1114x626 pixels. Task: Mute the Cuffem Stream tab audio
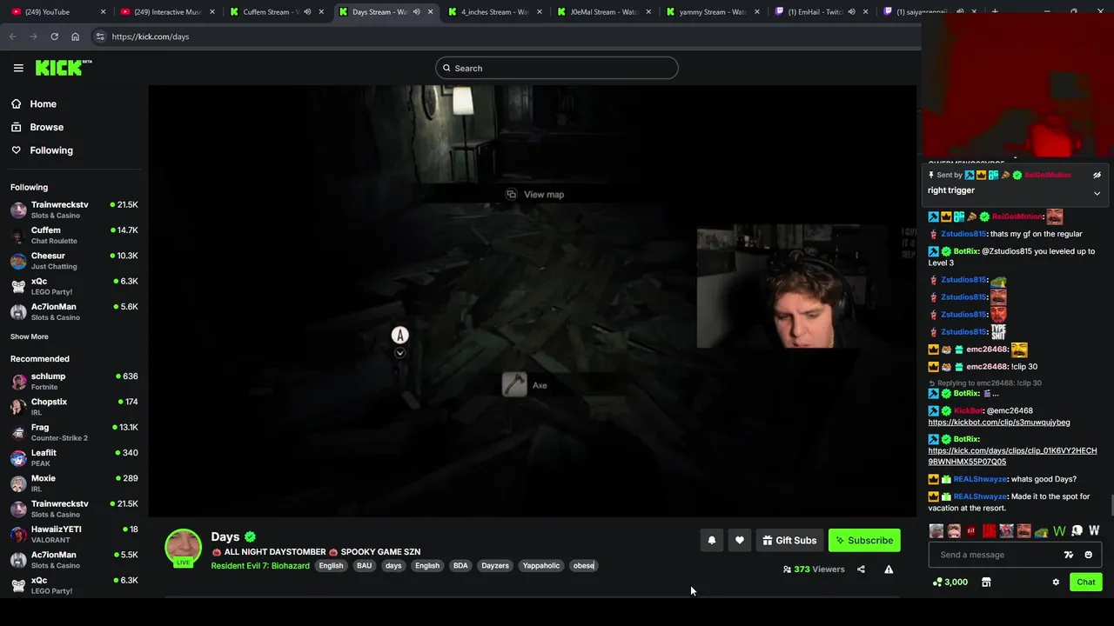point(307,12)
